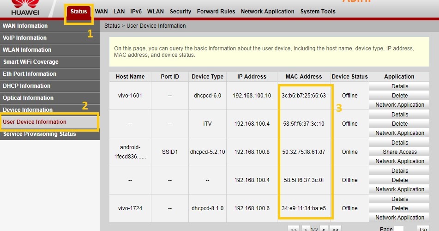The image size is (439, 231).
Task: Select WLAN Information sidebar item
Action: [50, 50]
